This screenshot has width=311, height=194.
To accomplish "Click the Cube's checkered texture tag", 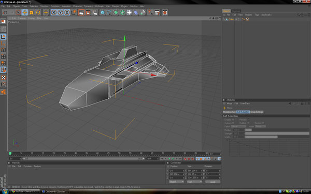I will pos(247,20).
